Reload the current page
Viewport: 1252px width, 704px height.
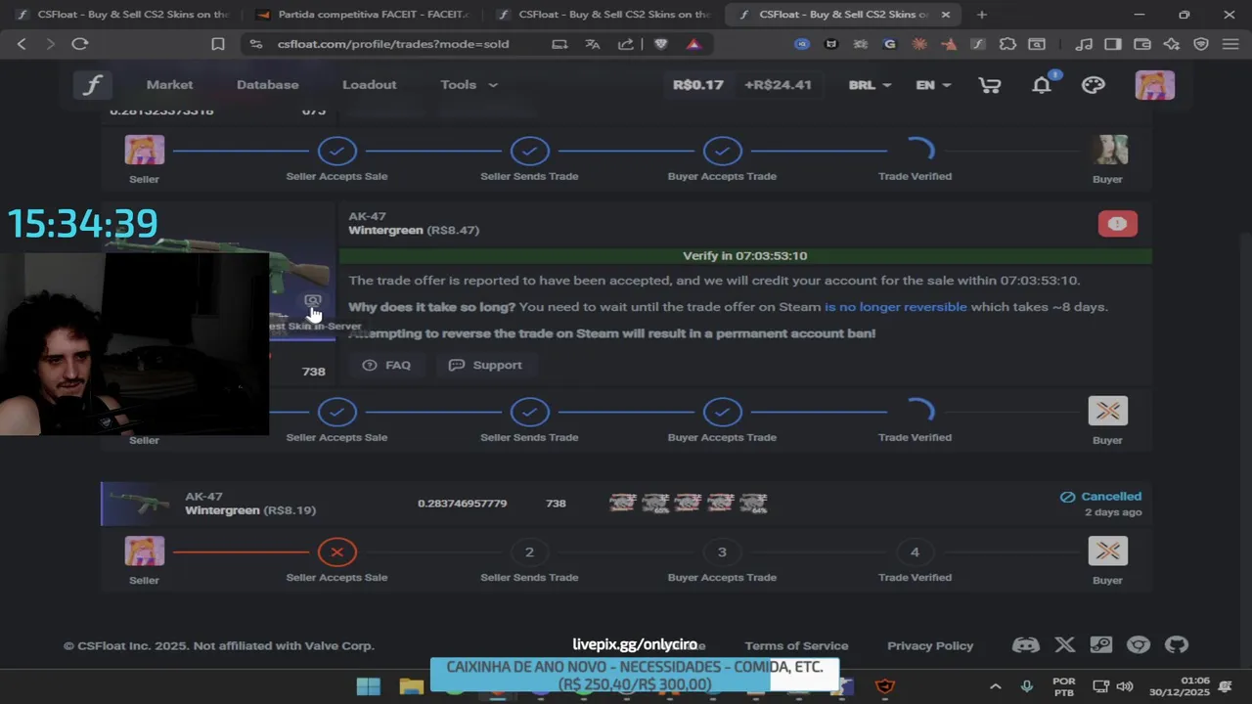pyautogui.click(x=80, y=44)
